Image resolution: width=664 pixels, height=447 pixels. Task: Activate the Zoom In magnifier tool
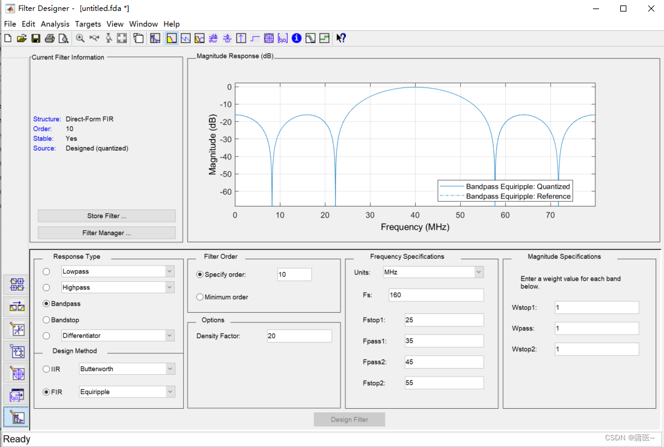click(x=80, y=38)
